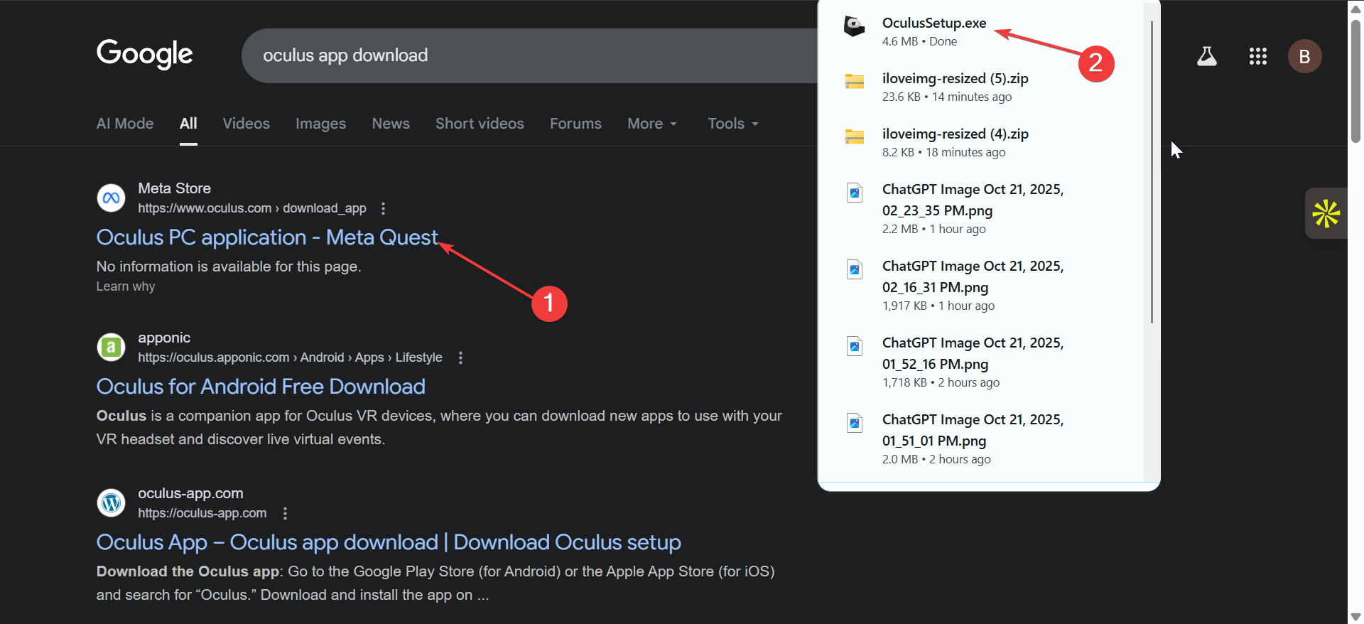Open Google Labs flask icon

point(1206,56)
